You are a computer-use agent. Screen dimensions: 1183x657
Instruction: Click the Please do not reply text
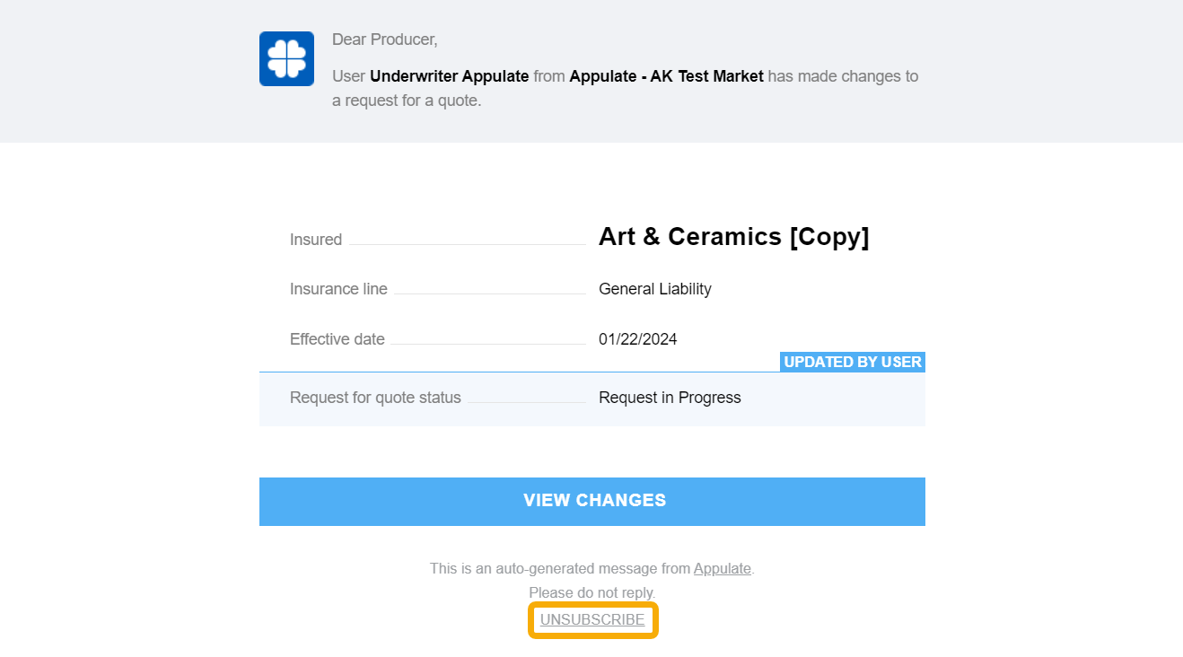[591, 592]
